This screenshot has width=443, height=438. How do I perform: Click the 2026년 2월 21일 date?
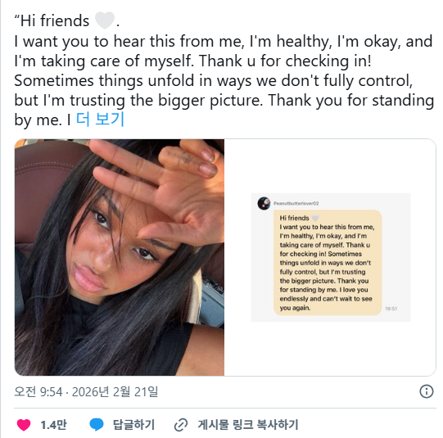(x=115, y=391)
